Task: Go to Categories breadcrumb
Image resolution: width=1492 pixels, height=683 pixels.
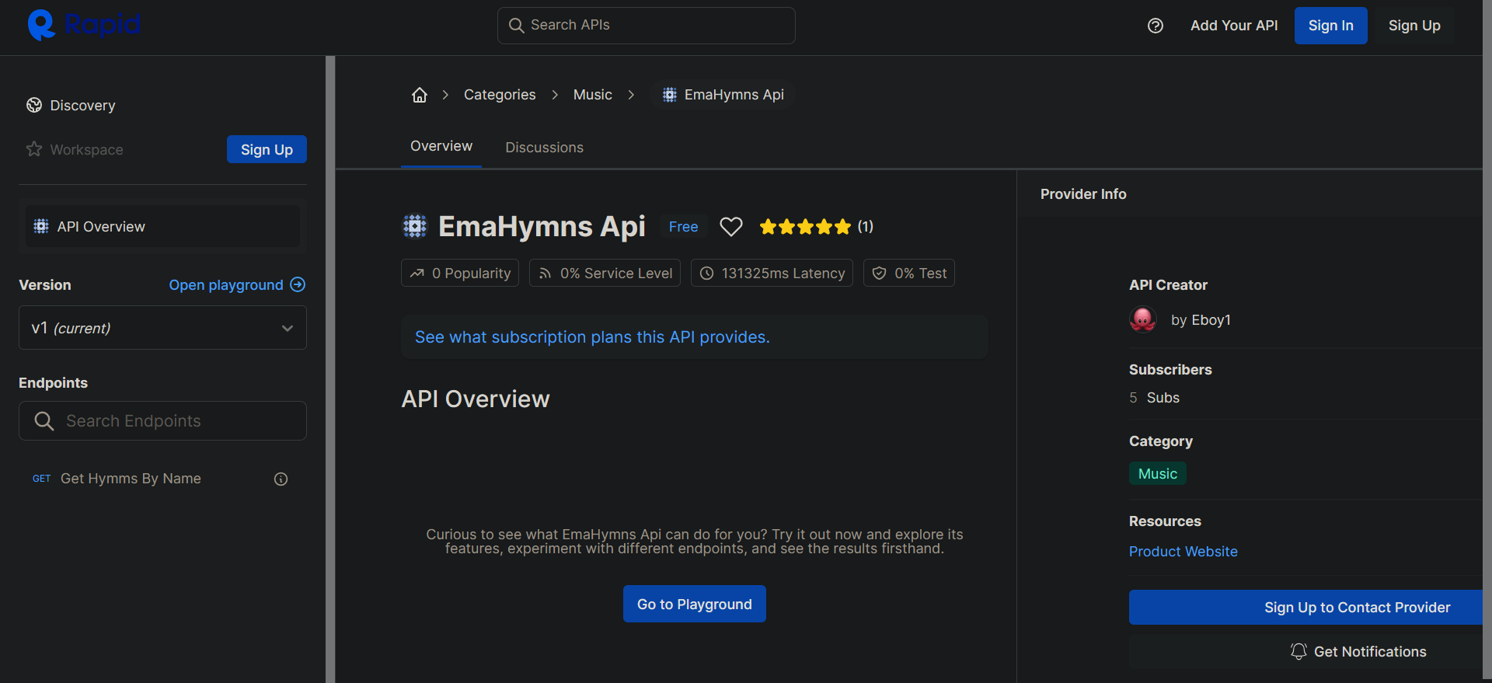Action: (x=500, y=95)
